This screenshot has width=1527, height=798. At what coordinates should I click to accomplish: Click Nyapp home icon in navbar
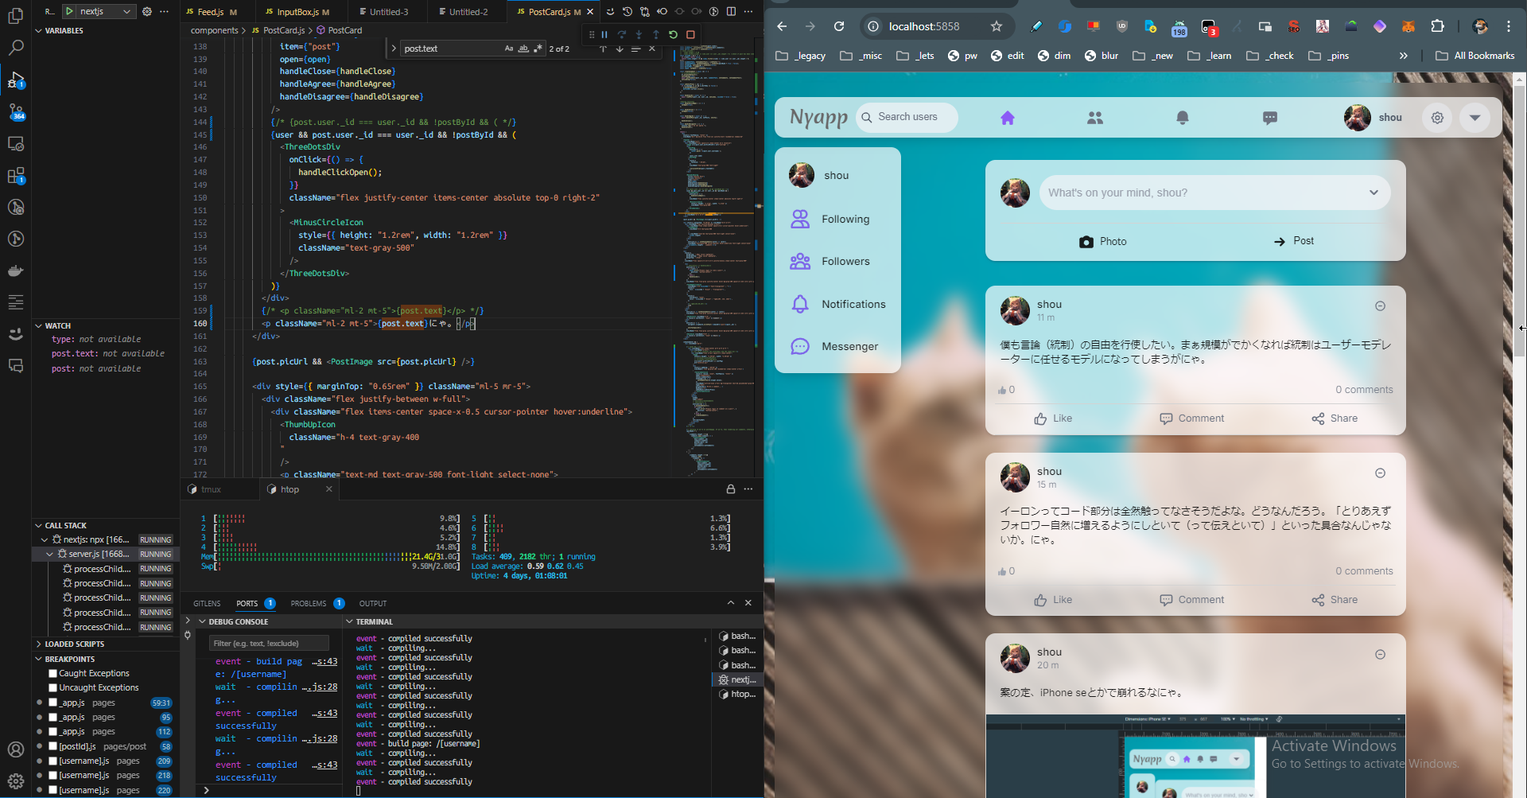pyautogui.click(x=1008, y=118)
